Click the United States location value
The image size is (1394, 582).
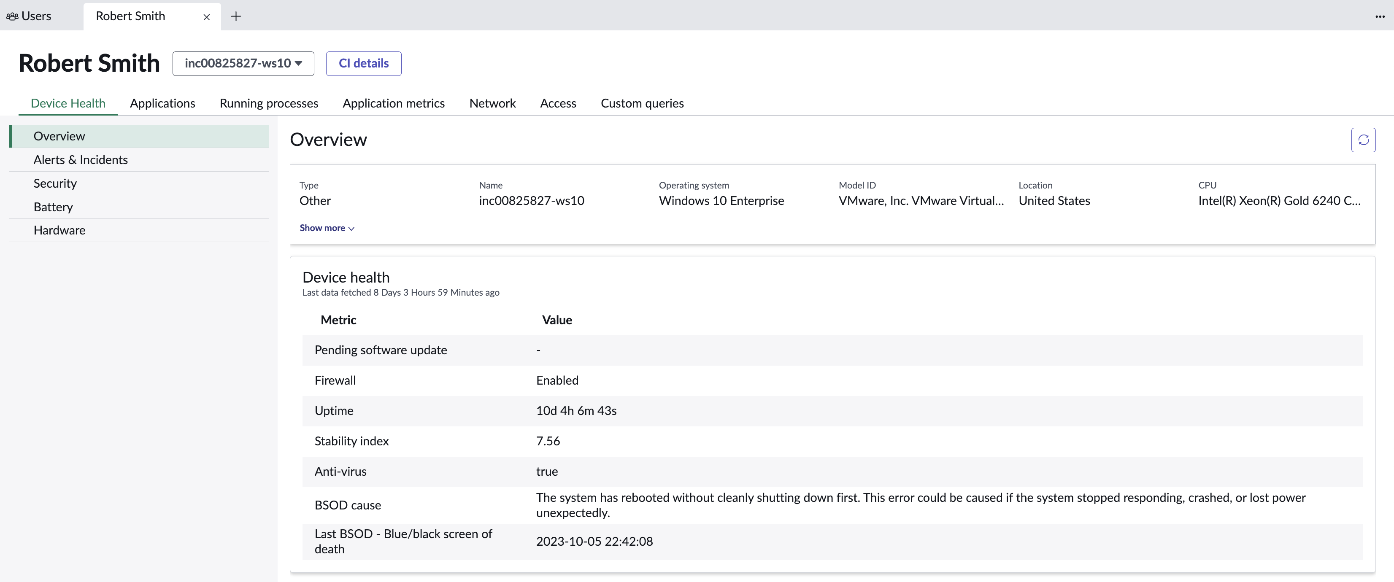pos(1054,201)
